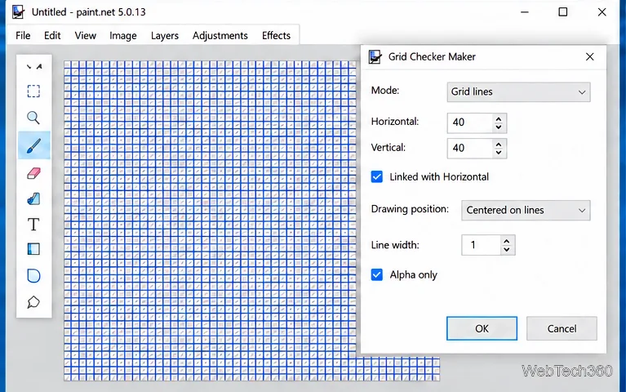Click inside the Vertical value field
The height and width of the screenshot is (392, 626).
pos(470,149)
